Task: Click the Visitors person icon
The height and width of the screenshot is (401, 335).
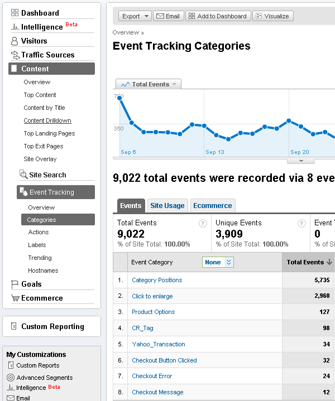Action: pyautogui.click(x=15, y=41)
